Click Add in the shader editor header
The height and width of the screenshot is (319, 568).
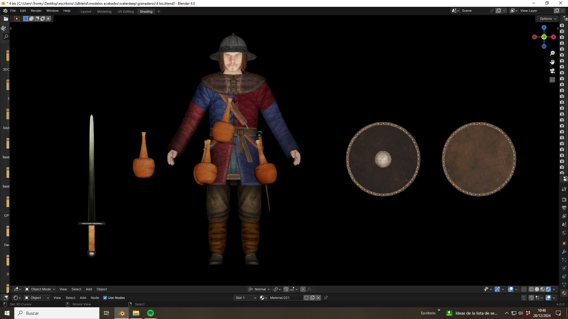83,298
